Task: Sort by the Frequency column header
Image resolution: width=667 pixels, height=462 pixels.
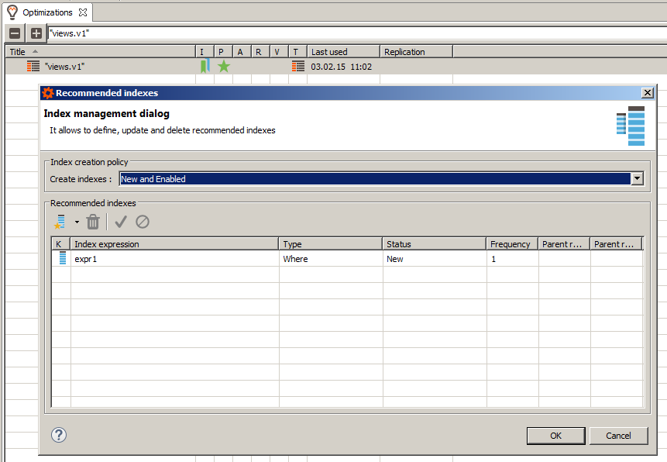Action: point(511,244)
